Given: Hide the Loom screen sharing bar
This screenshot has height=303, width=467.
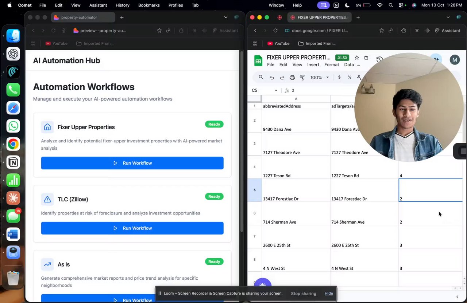Looking at the screenshot, I should coord(329,294).
